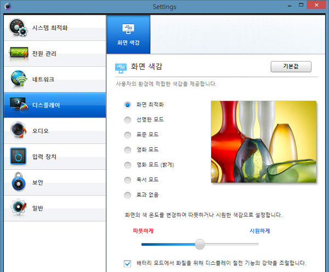Click the 시원하게 blue label
This screenshot has height=272, width=329.
click(x=260, y=231)
